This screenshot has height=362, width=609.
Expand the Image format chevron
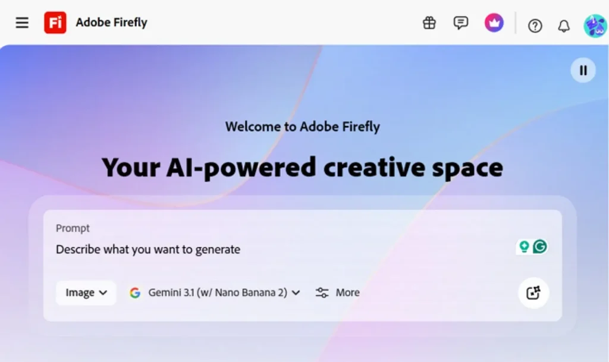[x=102, y=292]
